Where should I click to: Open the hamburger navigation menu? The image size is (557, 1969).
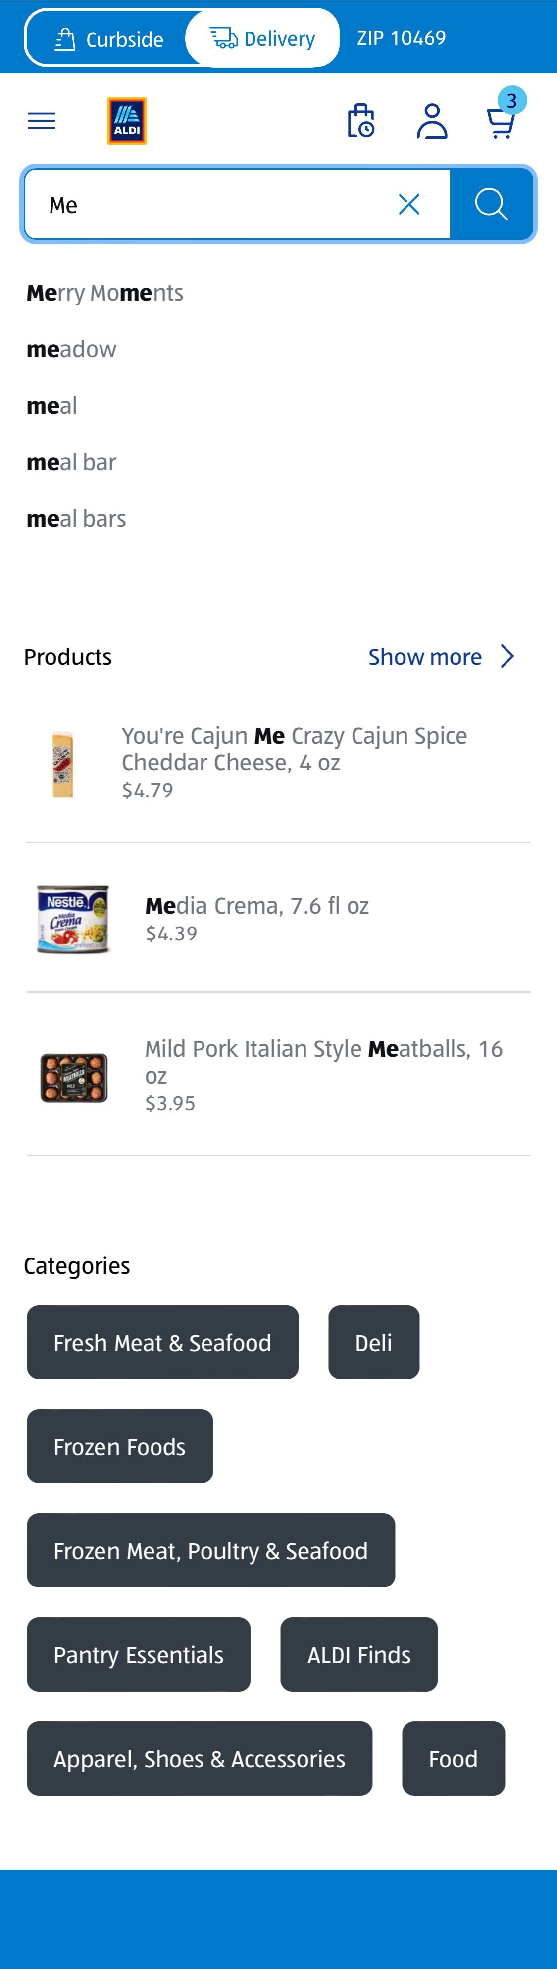41,121
